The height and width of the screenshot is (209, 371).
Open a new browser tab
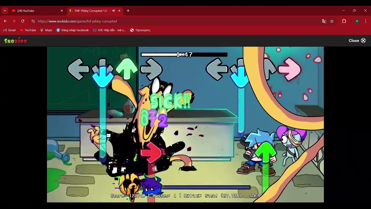(128, 11)
